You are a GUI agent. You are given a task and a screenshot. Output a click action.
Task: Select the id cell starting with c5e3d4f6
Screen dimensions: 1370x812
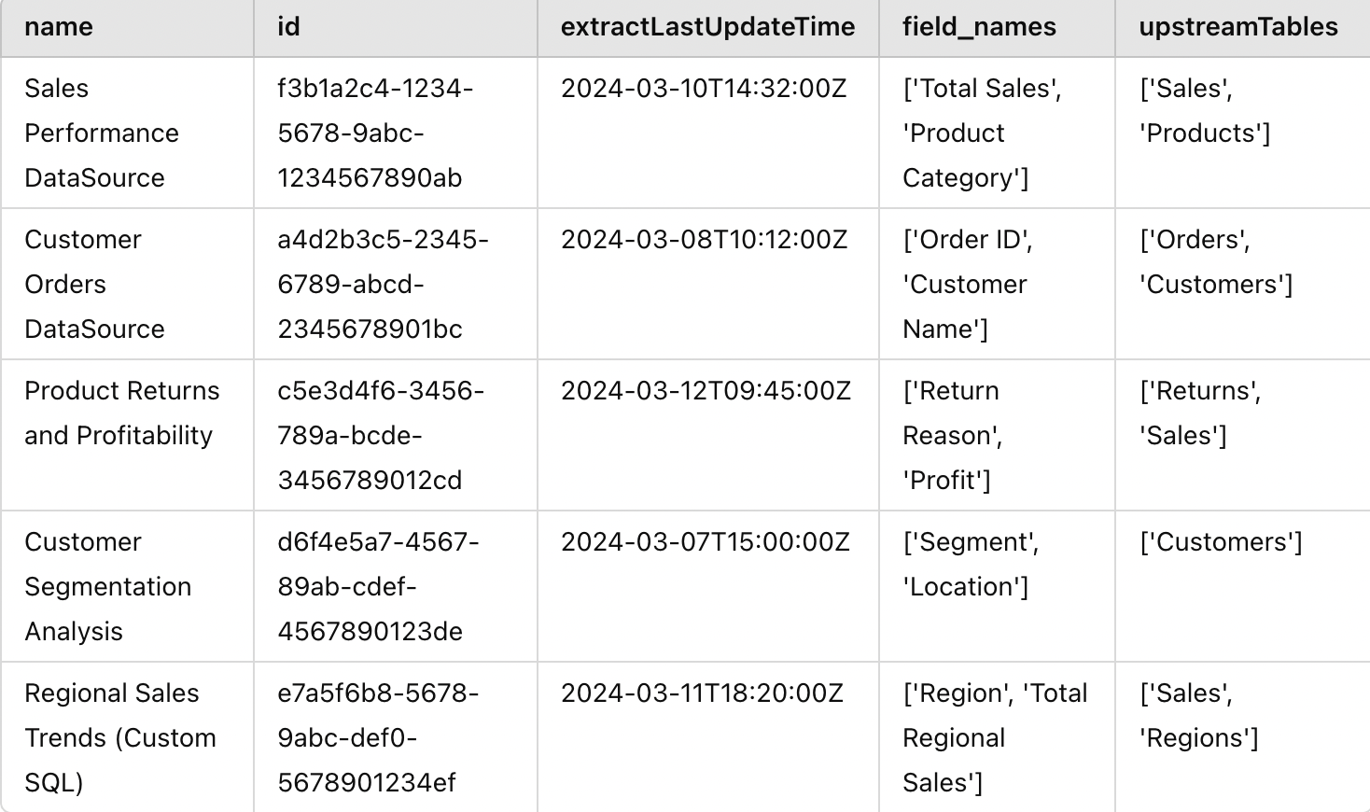coord(381,435)
